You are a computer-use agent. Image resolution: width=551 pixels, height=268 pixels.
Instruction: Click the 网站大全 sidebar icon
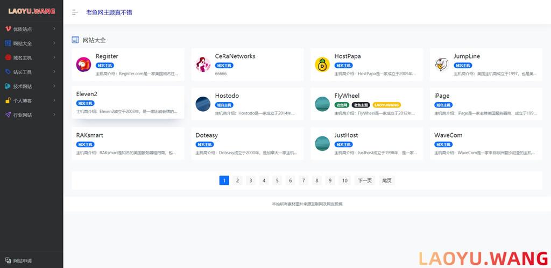point(8,43)
